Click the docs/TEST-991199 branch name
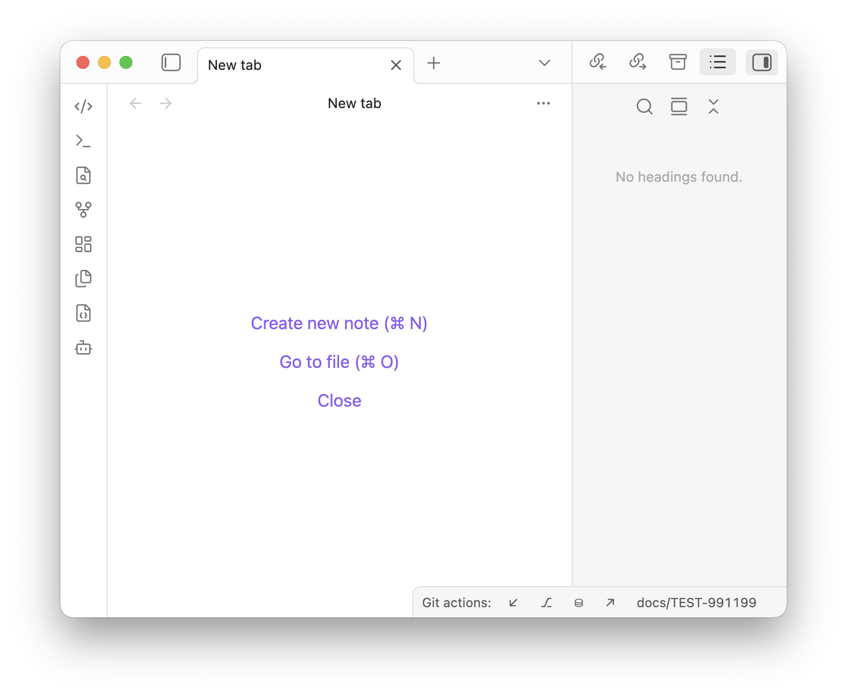 point(696,603)
